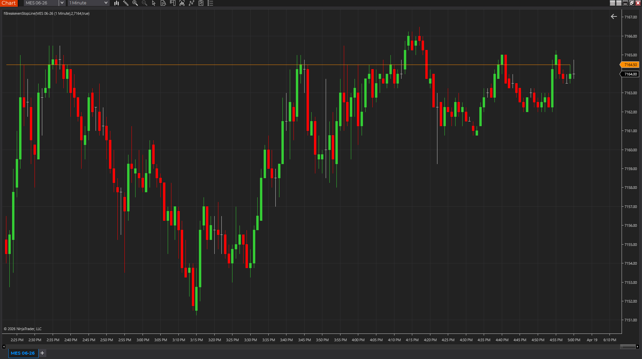Open the Indicators icon
The image size is (642, 359).
click(x=182, y=3)
